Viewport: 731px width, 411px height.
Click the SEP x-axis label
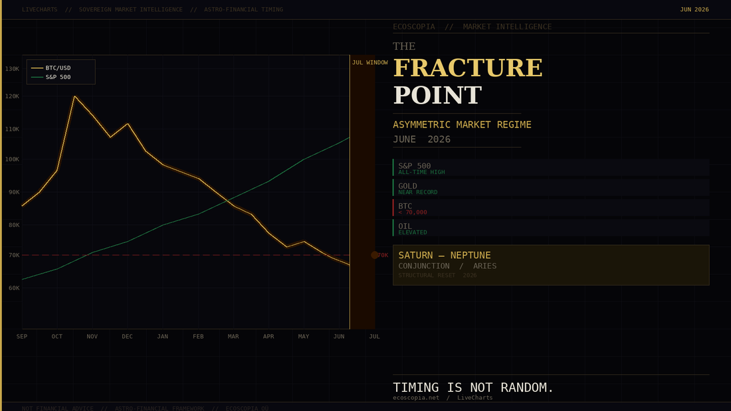22,337
